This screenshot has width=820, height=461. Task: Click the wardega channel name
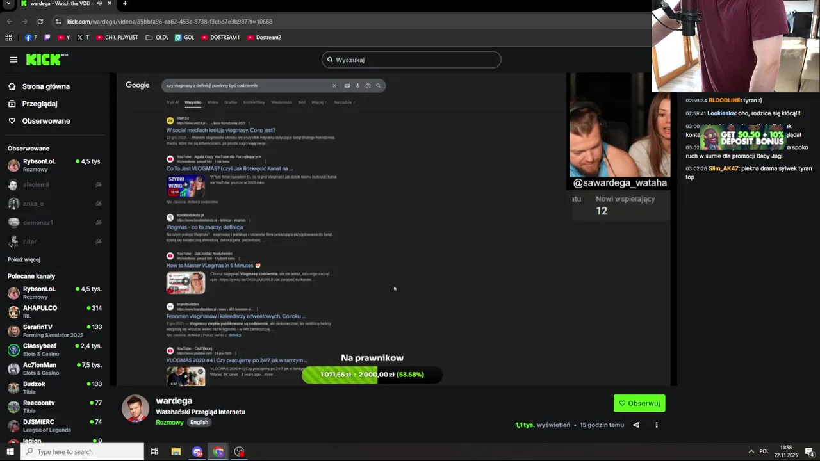(x=174, y=401)
